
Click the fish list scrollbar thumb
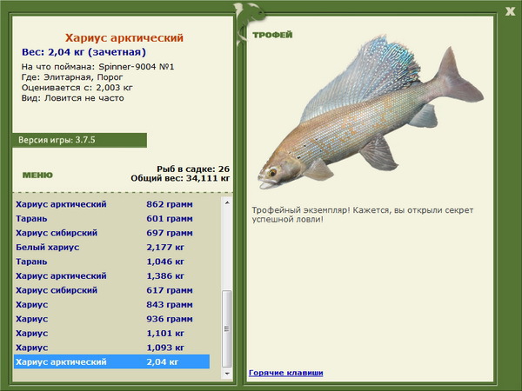point(227,328)
